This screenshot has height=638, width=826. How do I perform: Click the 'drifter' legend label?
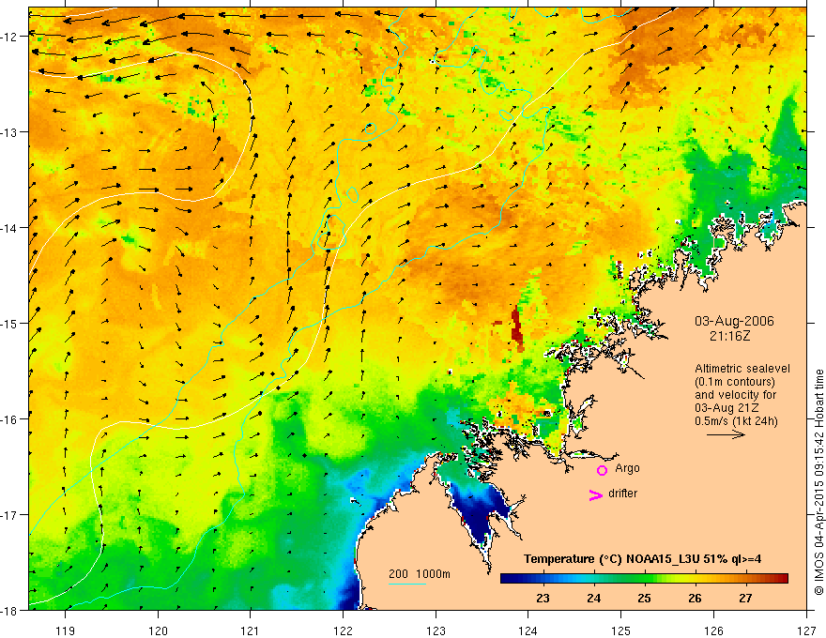(622, 494)
